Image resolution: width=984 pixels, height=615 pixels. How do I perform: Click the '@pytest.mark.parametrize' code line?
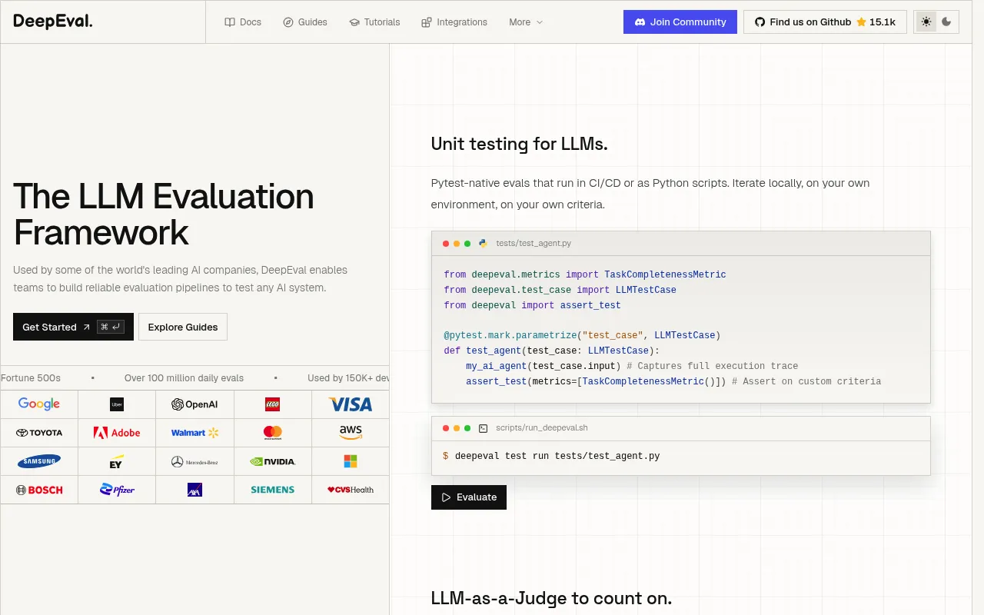[582, 335]
